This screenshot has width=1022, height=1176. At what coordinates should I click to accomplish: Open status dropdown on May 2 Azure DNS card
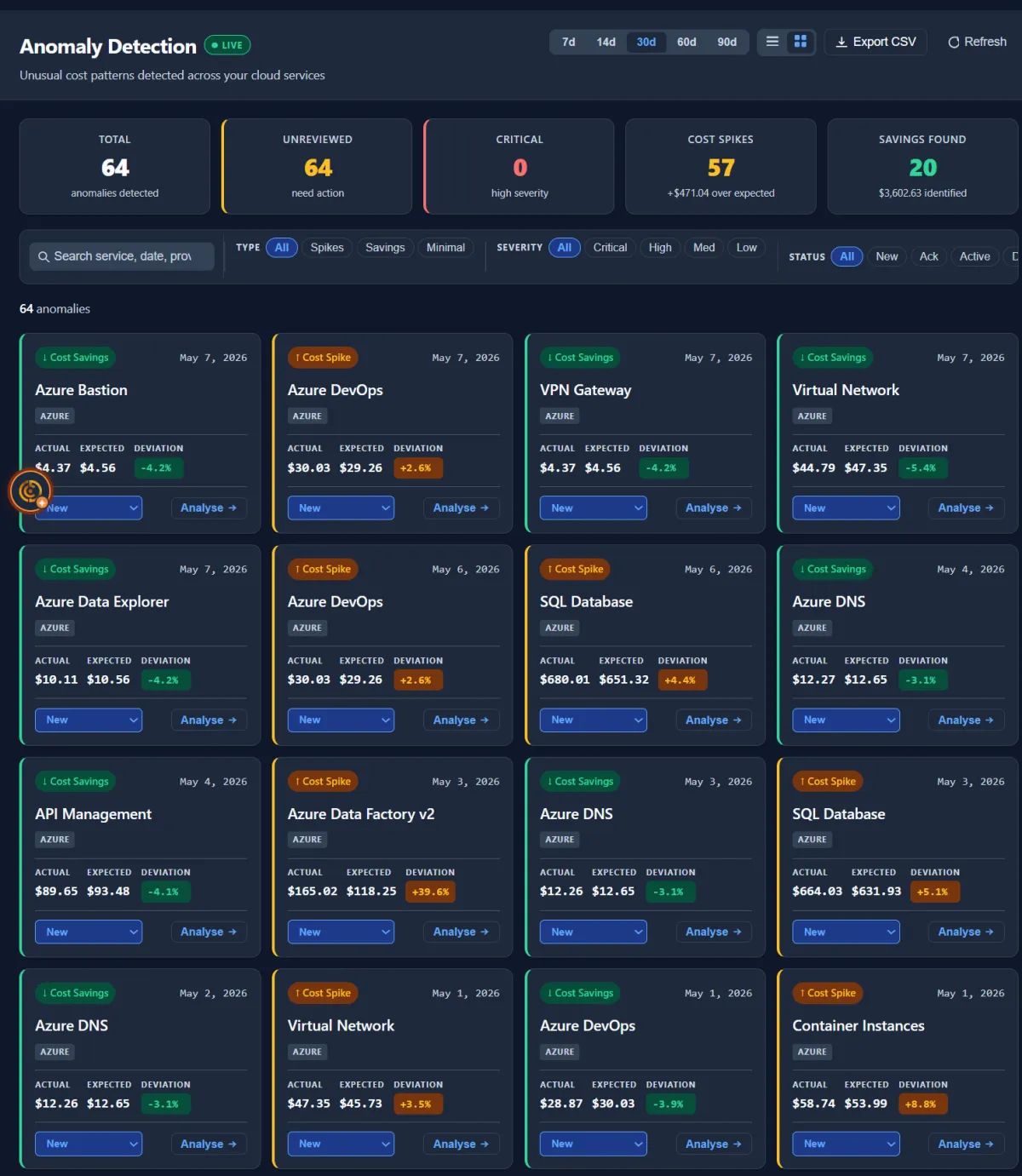pos(89,1144)
